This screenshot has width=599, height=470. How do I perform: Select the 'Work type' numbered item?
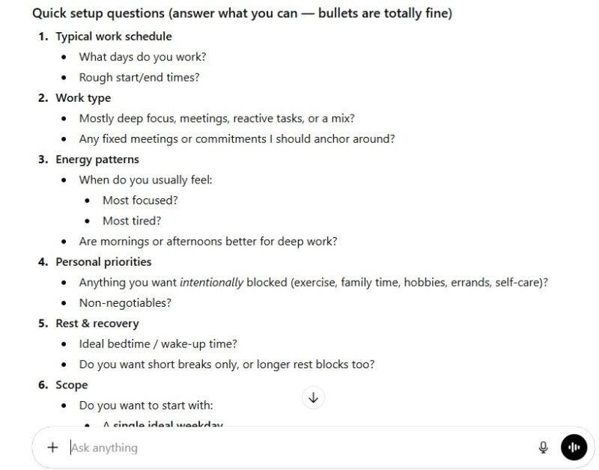click(83, 97)
